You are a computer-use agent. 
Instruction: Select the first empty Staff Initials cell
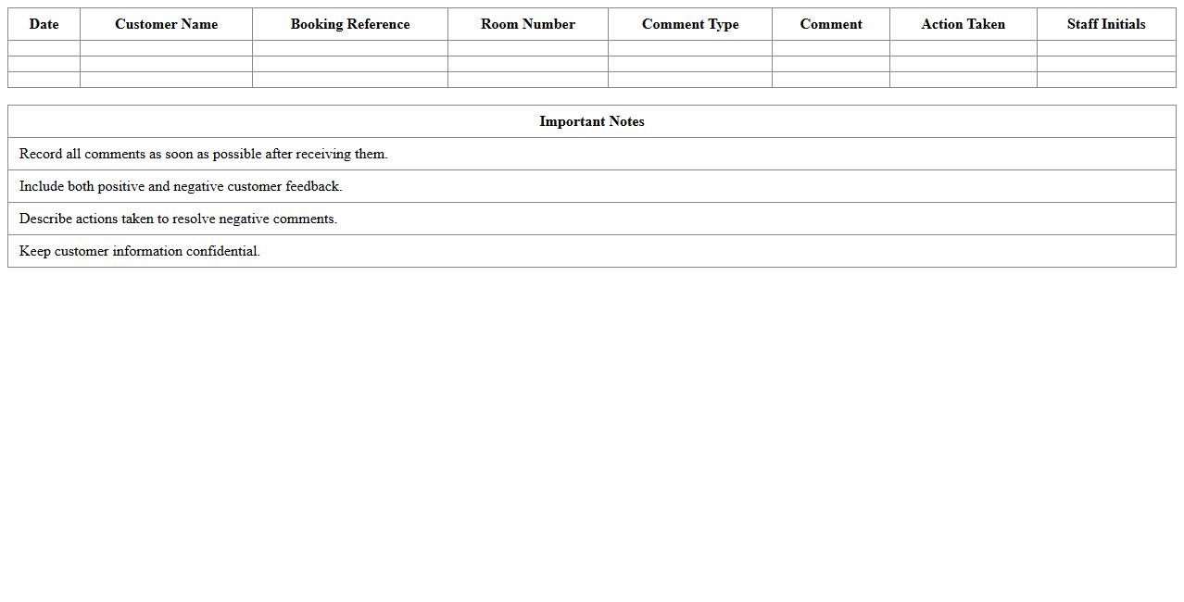tap(1105, 48)
